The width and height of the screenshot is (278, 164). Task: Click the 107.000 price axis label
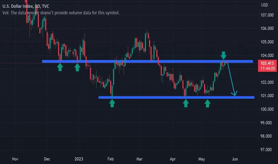[x=267, y=15]
